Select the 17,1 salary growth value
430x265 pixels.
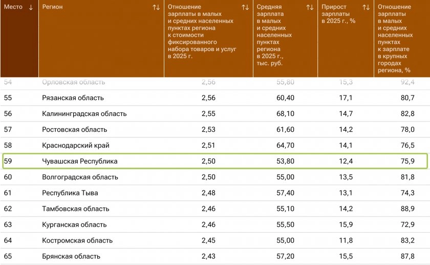point(346,98)
